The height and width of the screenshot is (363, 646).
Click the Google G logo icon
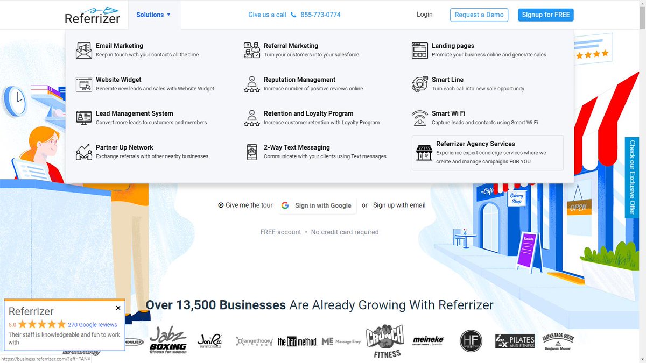285,205
